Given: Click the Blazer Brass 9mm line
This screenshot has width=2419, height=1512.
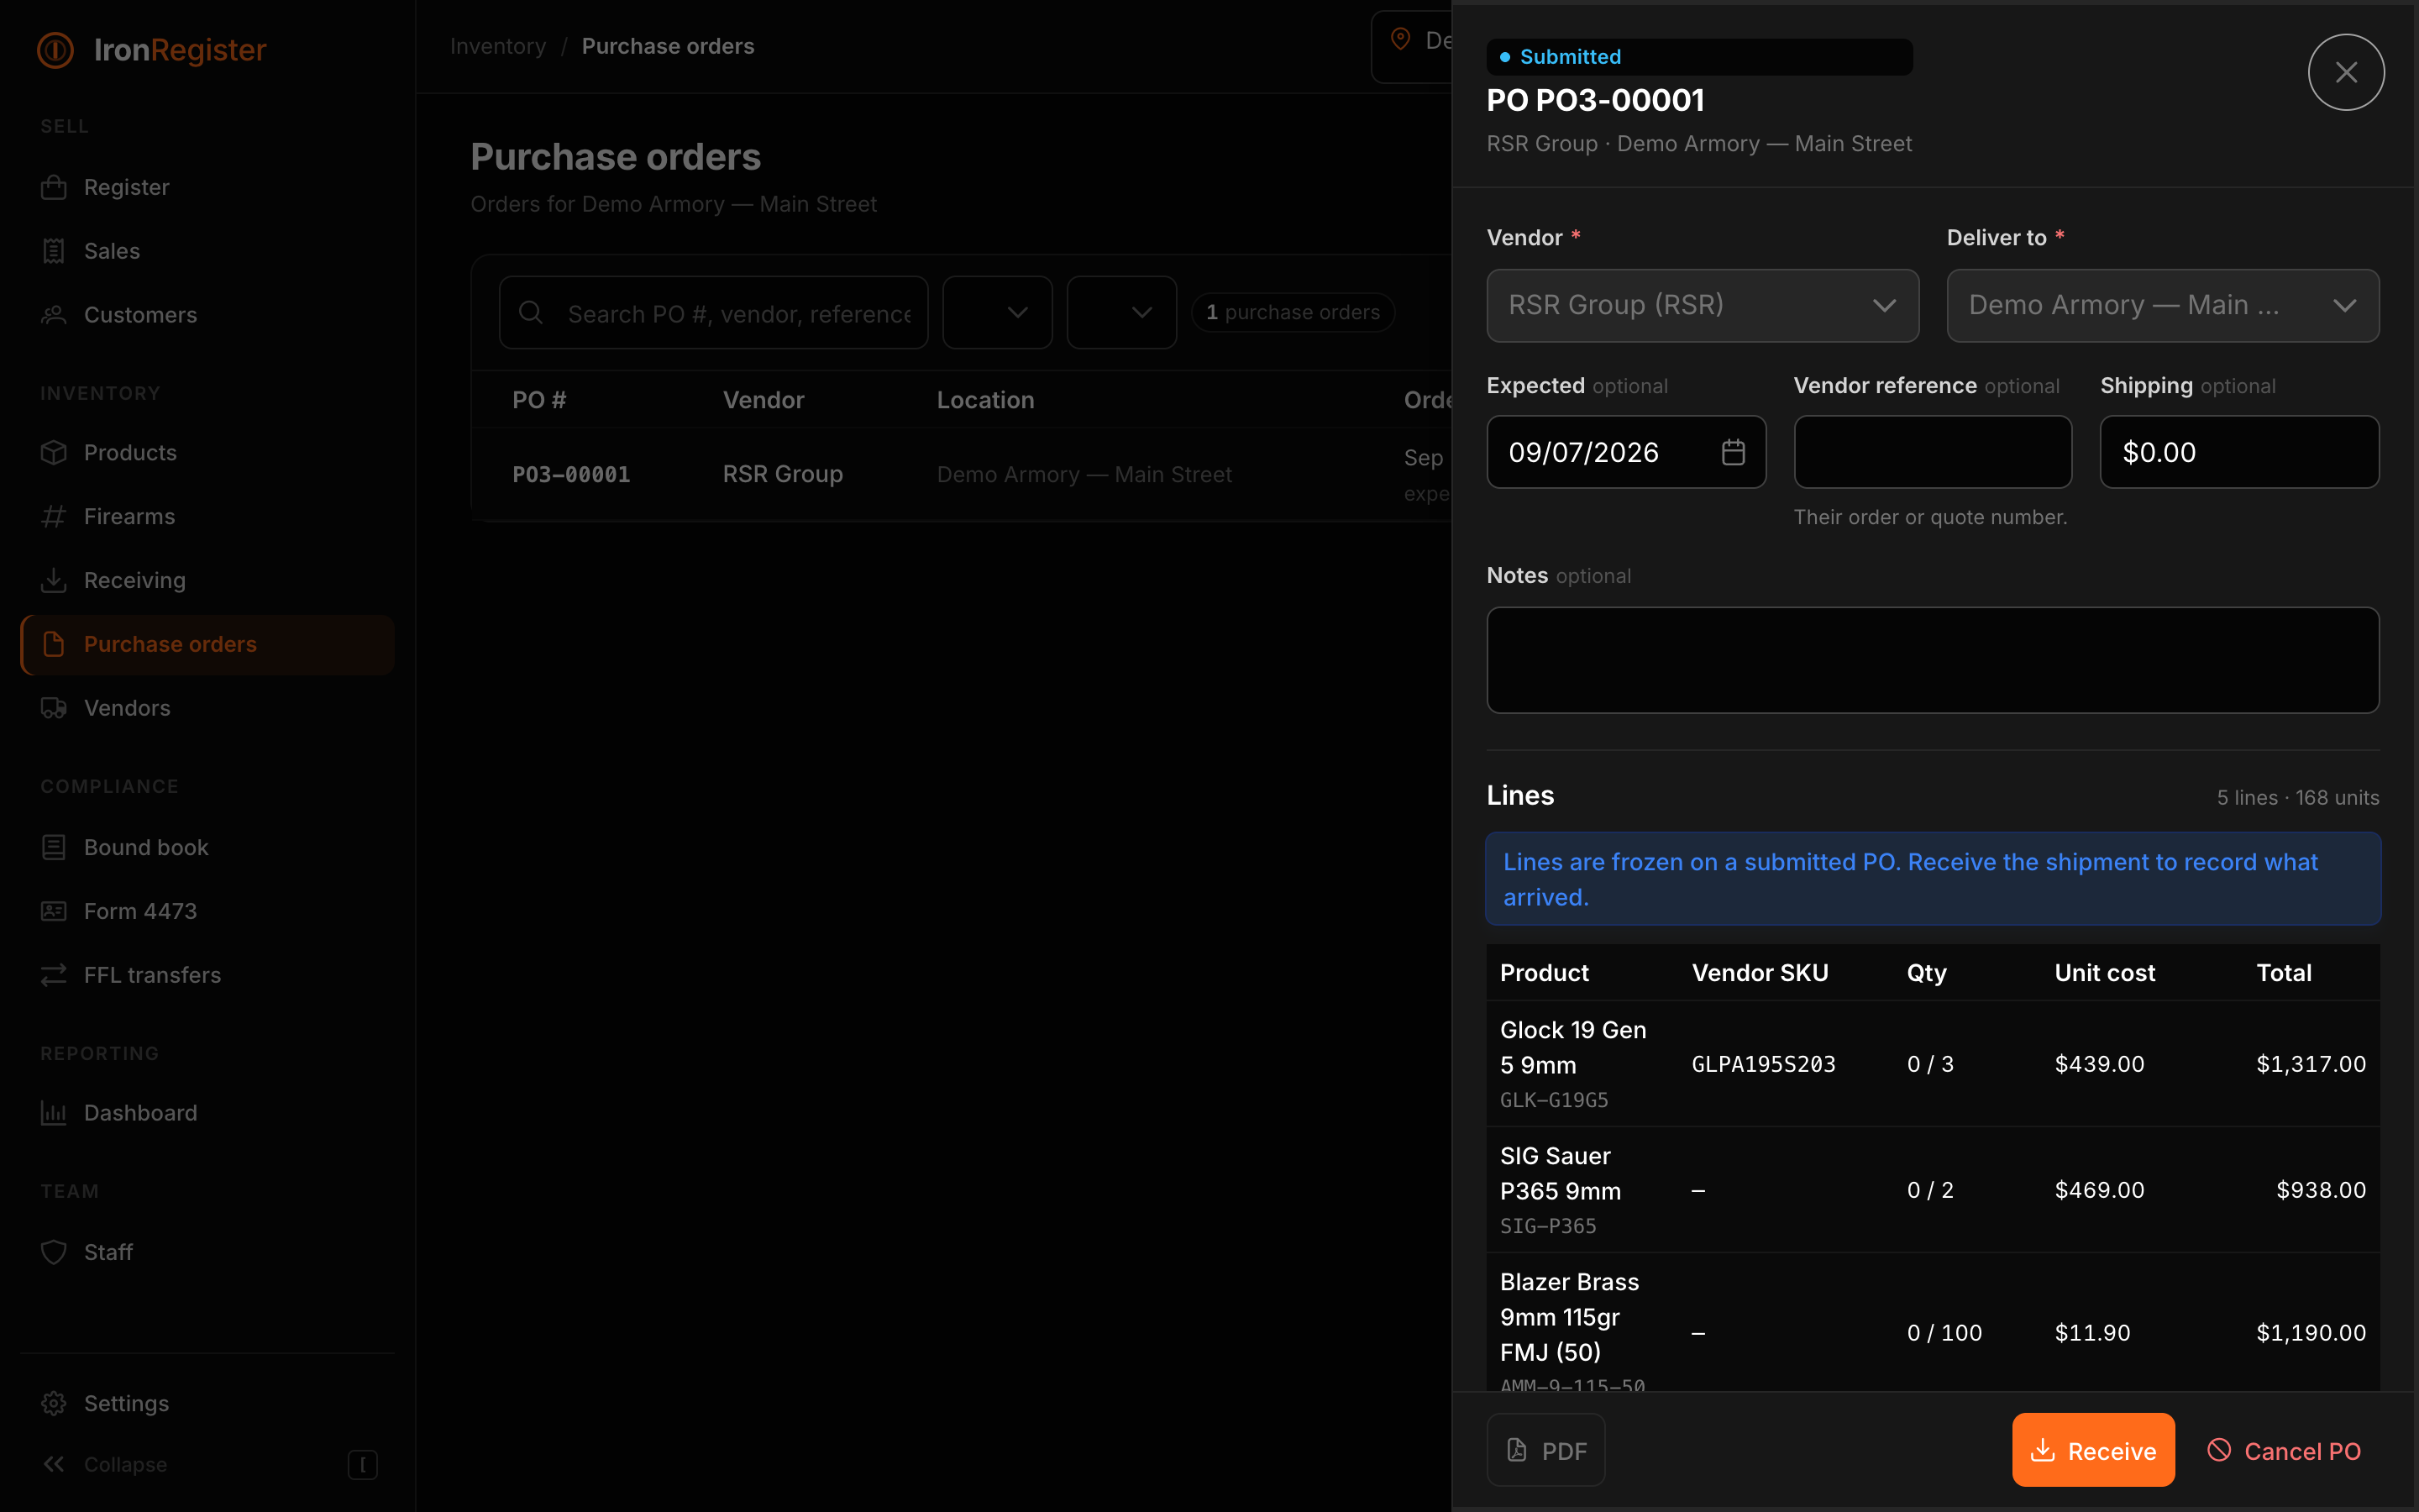Looking at the screenshot, I should [x=1932, y=1323].
